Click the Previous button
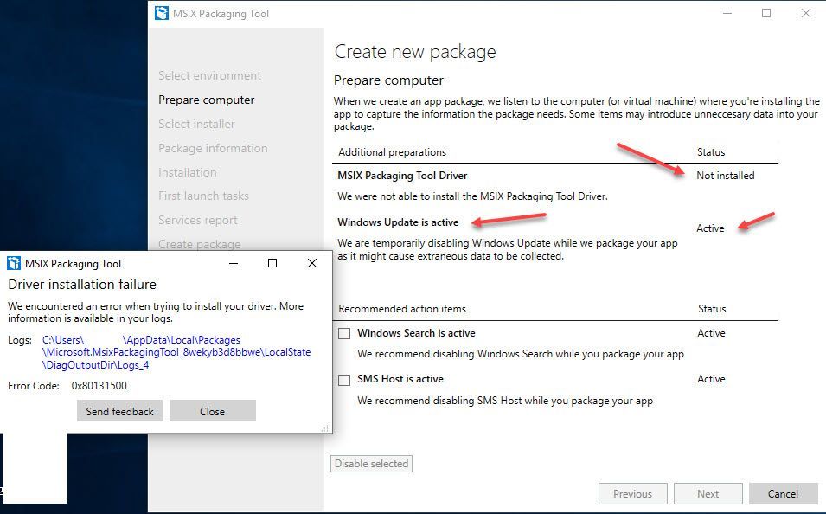The height and width of the screenshot is (514, 826). point(632,493)
